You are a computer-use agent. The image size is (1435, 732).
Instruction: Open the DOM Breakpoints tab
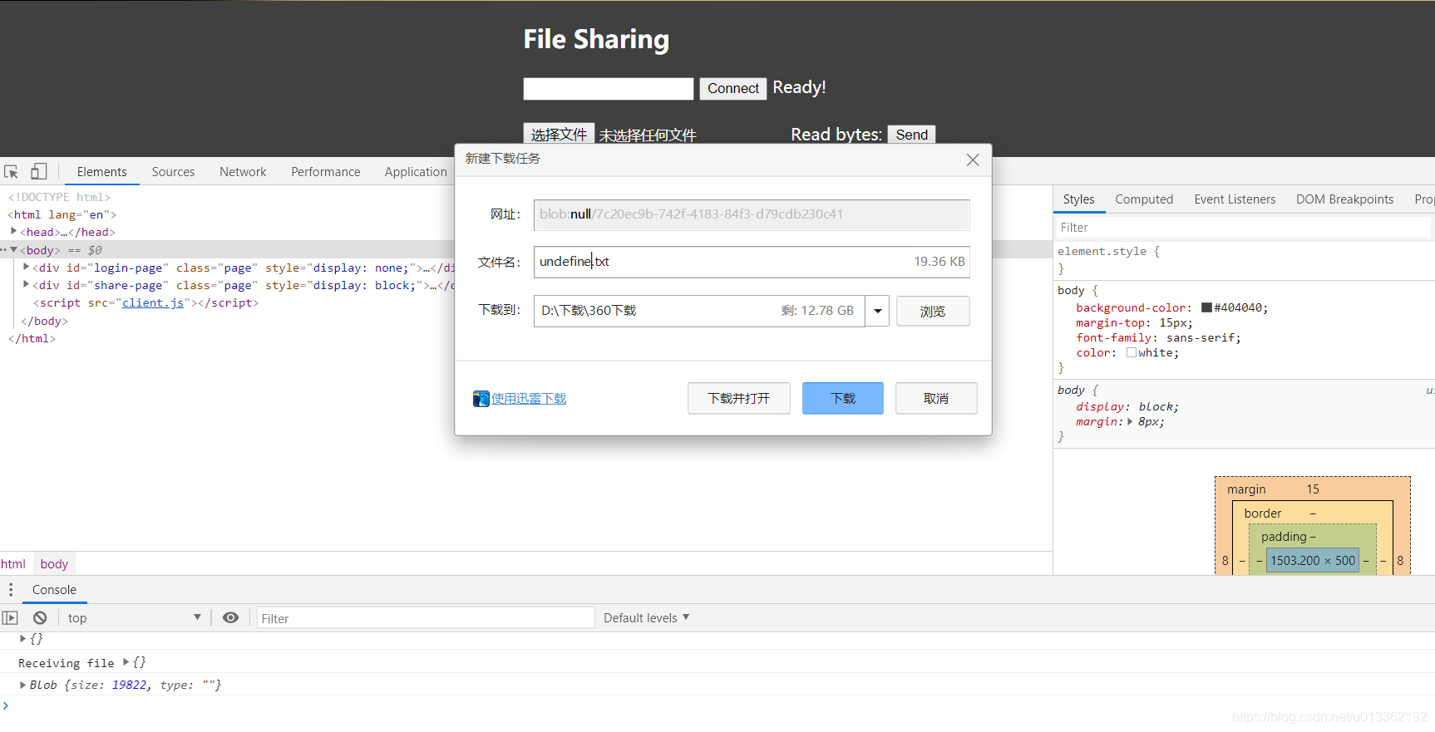coord(1344,199)
